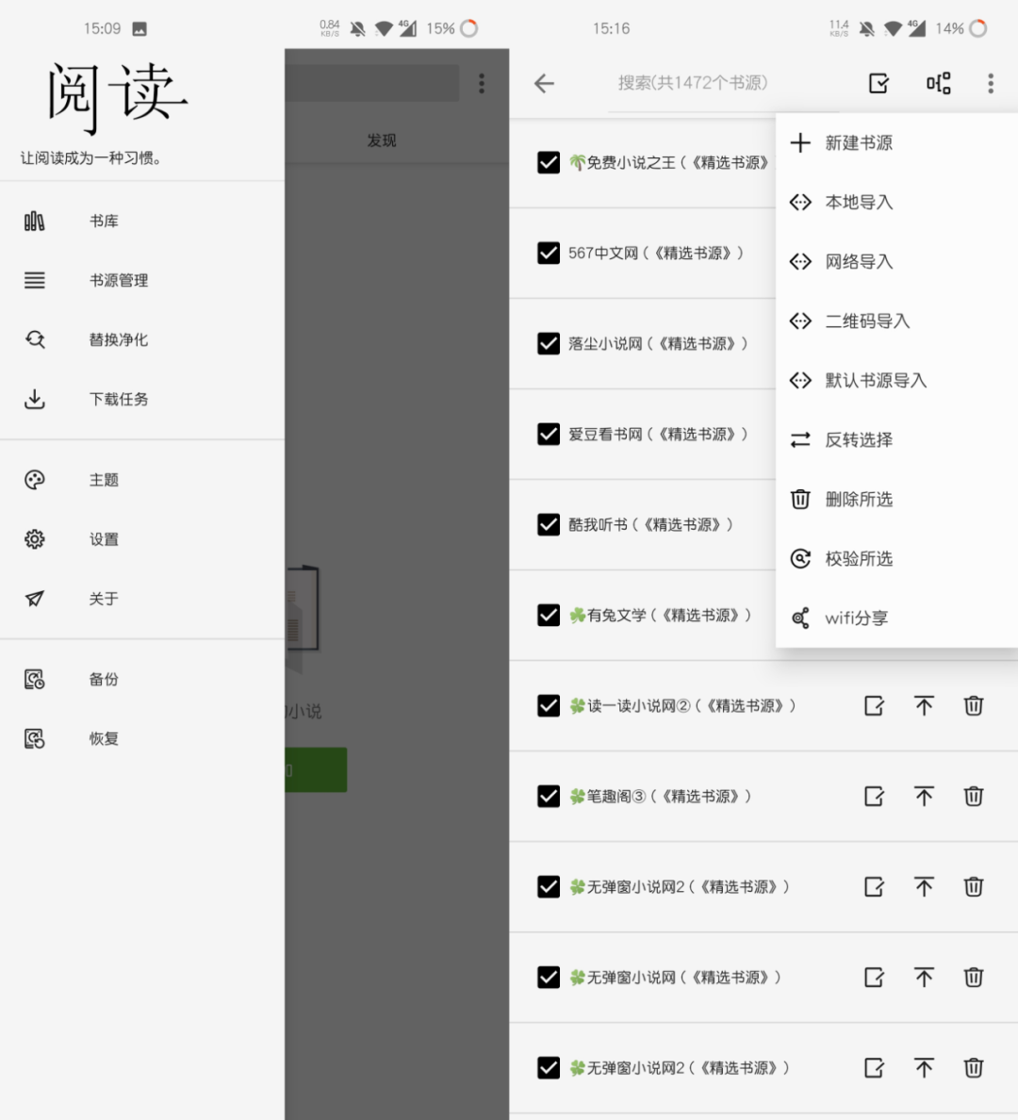Select 网络导入 menu entry
Image resolution: width=1018 pixels, height=1120 pixels.
click(896, 261)
